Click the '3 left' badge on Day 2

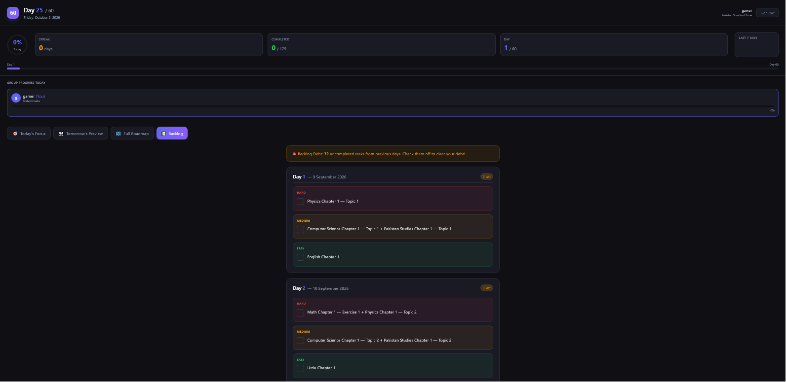tap(486, 288)
